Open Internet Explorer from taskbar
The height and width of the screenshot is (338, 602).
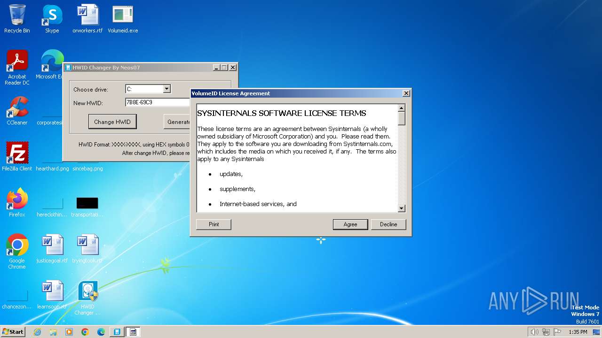(37, 332)
